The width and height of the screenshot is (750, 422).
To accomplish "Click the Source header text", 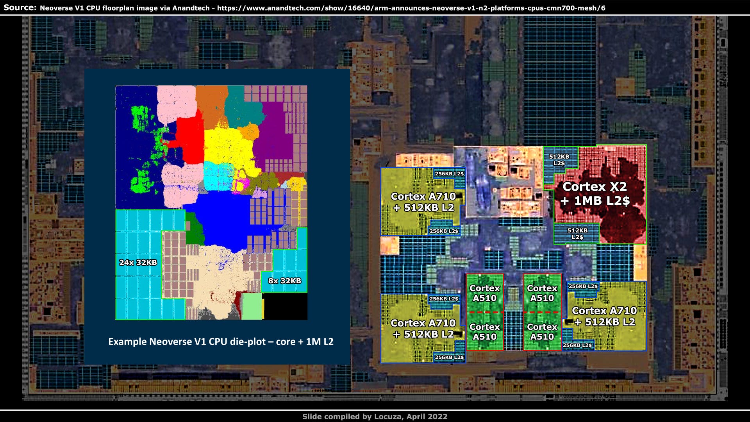I will pyautogui.click(x=20, y=6).
